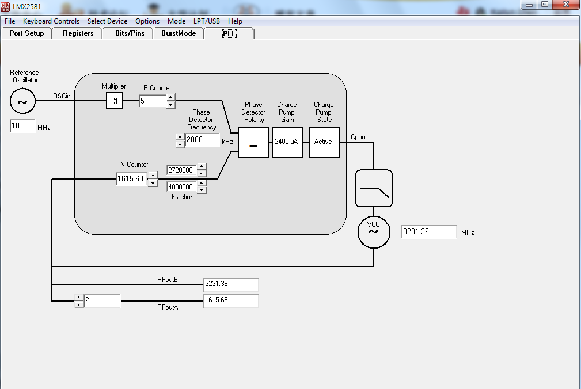Increase the fraction numerator 2720000
The width and height of the screenshot is (581, 389).
click(x=201, y=166)
